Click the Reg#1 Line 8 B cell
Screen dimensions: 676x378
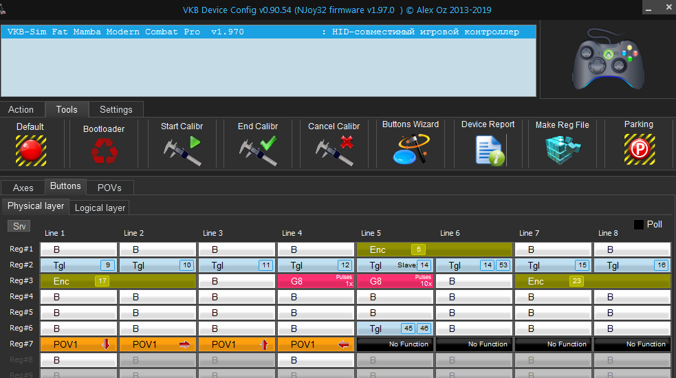pos(633,249)
